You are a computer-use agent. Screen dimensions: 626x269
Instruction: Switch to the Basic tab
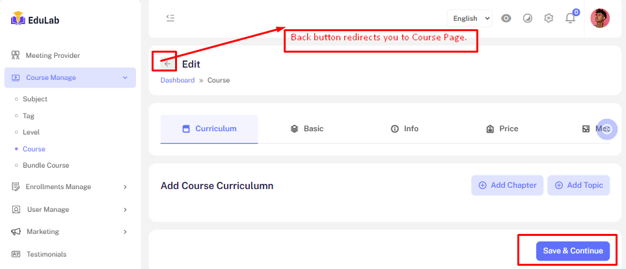(307, 129)
